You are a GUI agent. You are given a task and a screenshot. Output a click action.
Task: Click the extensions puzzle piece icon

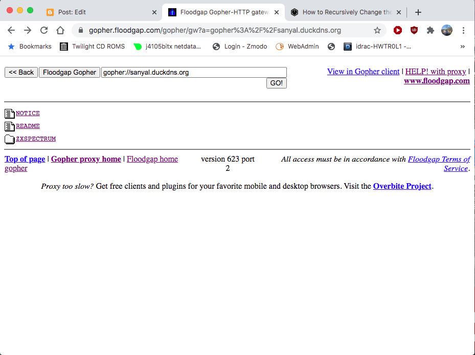pyautogui.click(x=430, y=30)
